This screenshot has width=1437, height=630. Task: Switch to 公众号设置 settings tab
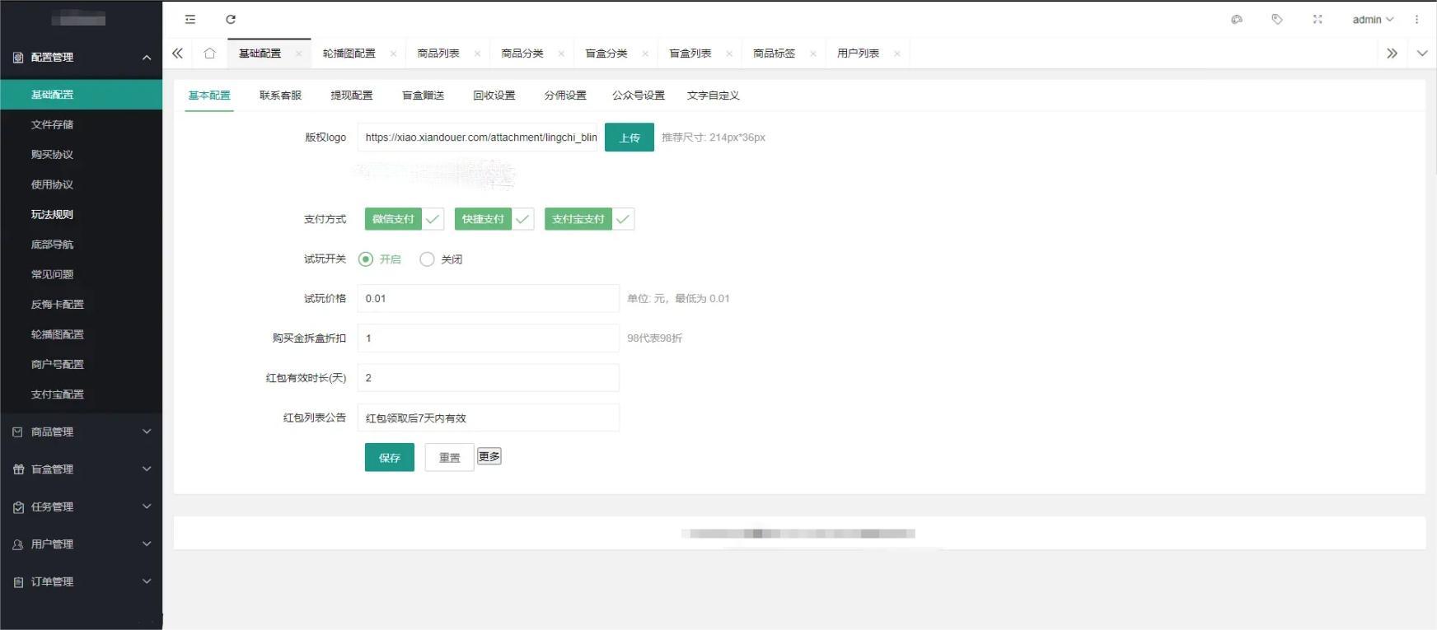[x=639, y=96]
